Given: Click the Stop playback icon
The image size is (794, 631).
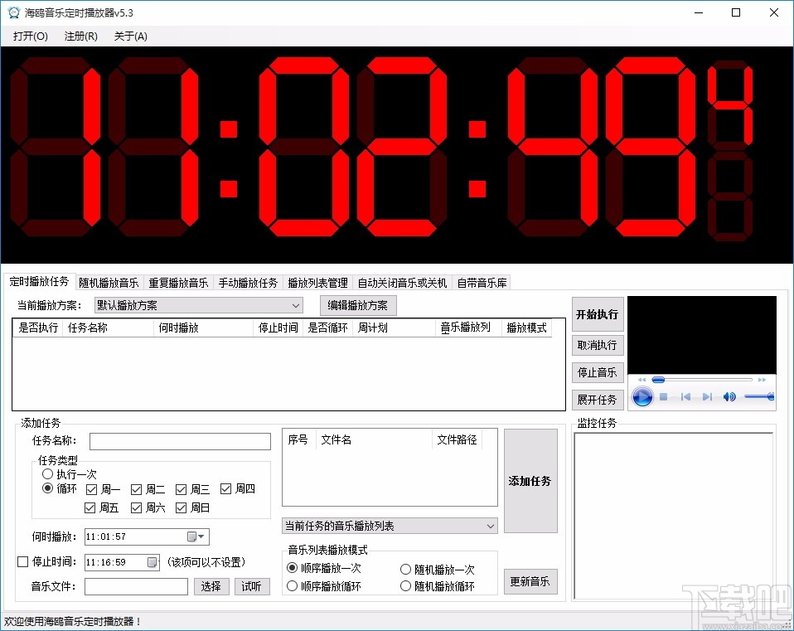Looking at the screenshot, I should click(664, 396).
